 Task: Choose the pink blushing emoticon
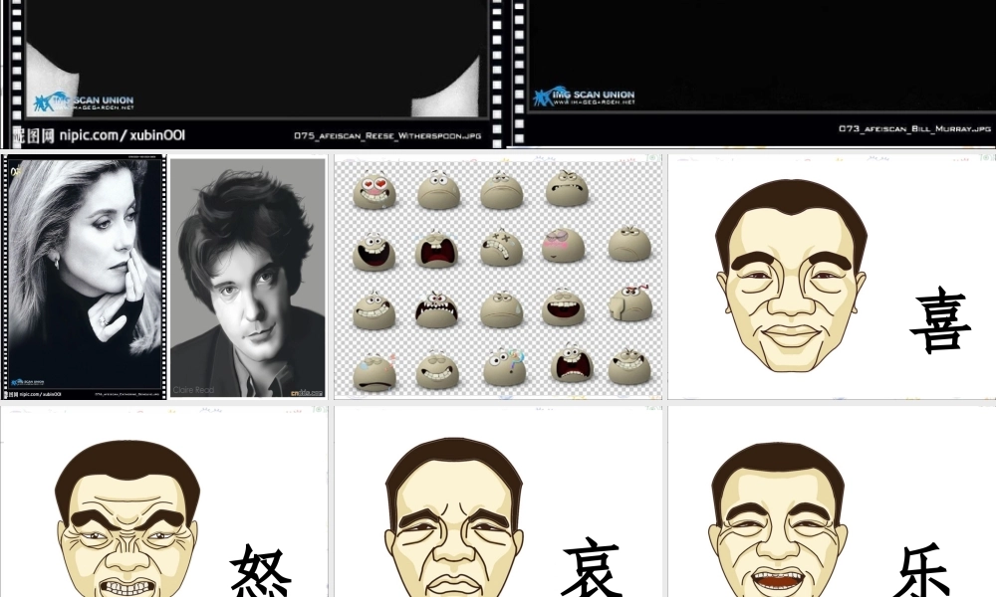pos(563,245)
